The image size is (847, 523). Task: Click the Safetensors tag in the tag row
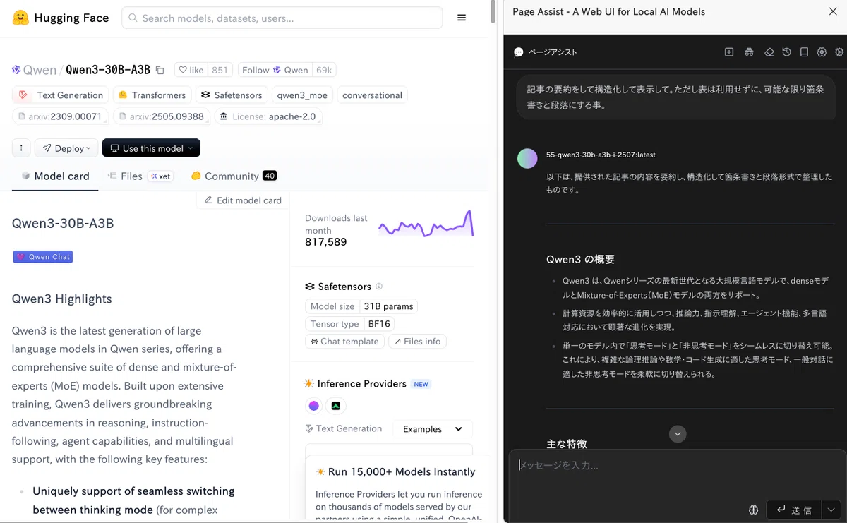tap(231, 95)
